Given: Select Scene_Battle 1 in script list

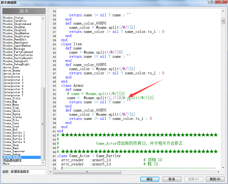Looking at the screenshot, I should (x=14, y=133).
